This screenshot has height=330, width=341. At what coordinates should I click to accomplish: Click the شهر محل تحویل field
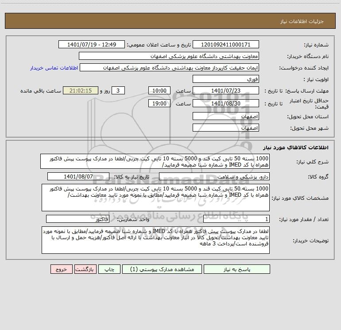click(x=226, y=128)
